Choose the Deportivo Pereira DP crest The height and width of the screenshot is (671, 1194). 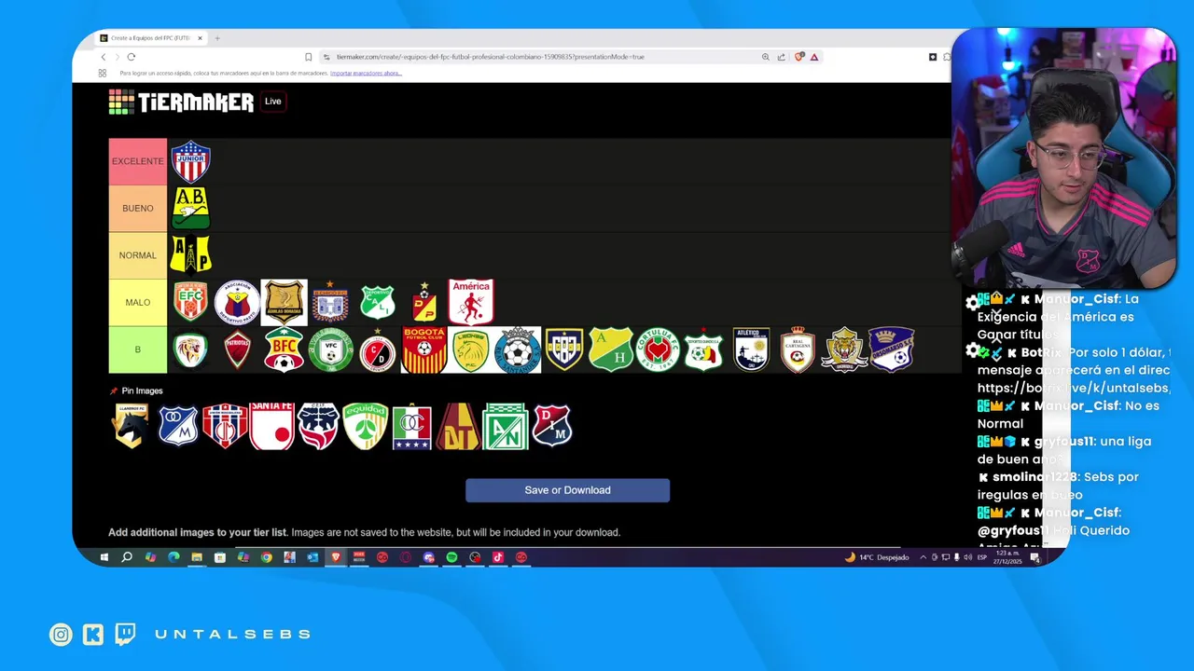coord(424,302)
